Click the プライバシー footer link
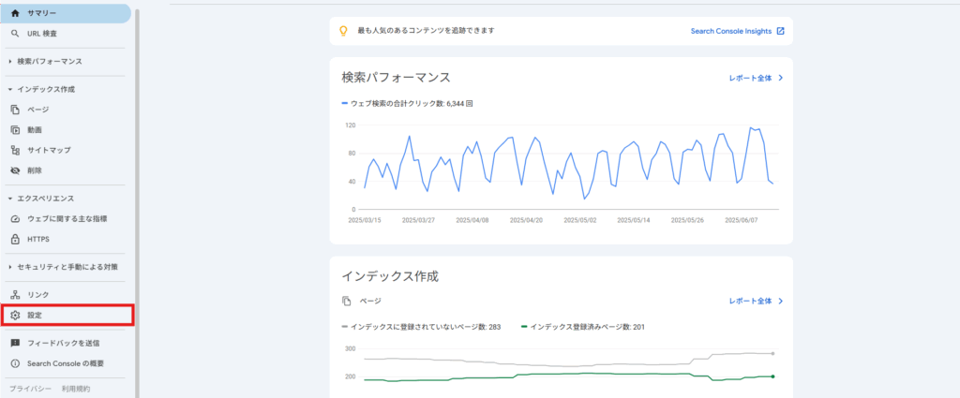 point(26,388)
